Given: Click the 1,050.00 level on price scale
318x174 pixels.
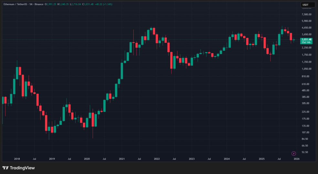Looking at the screenshot, I should [306, 69].
